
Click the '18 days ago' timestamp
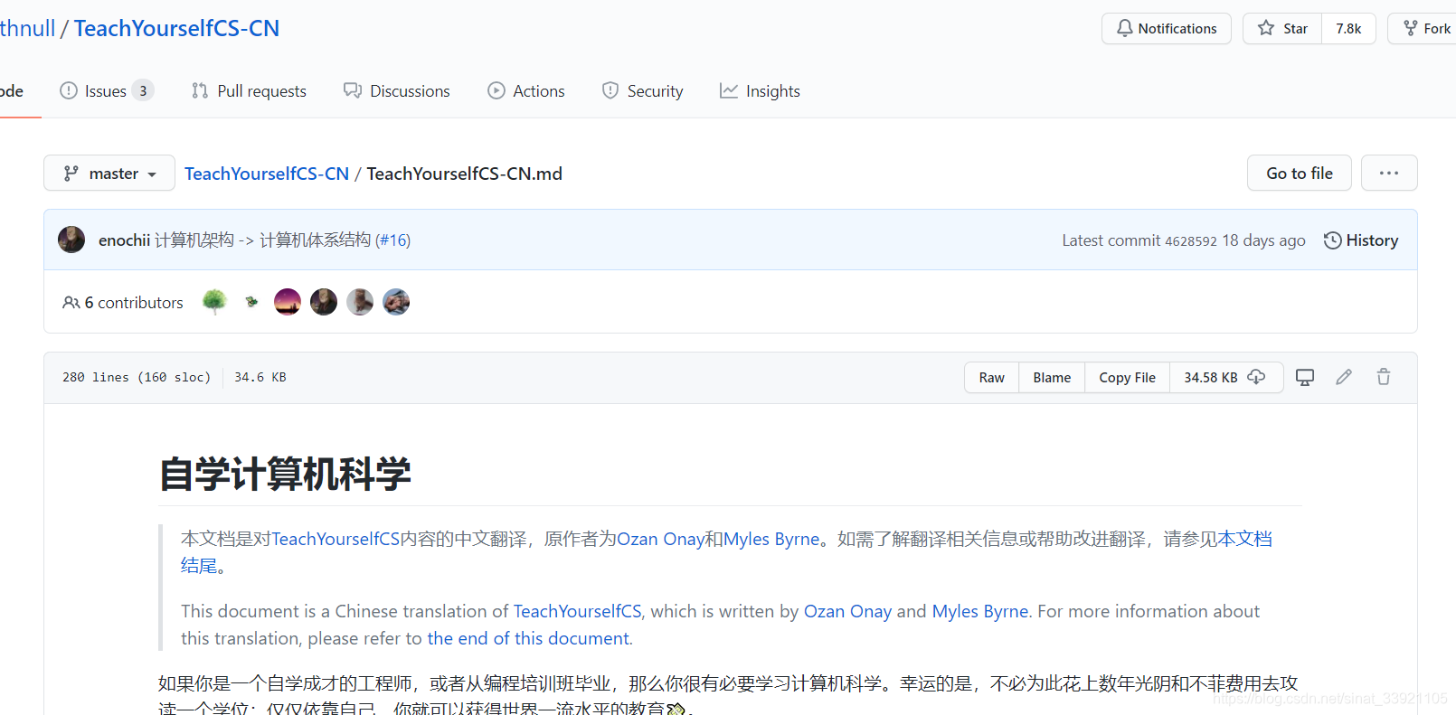click(x=1263, y=240)
